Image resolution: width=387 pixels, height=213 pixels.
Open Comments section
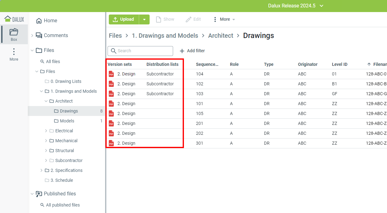click(x=56, y=36)
